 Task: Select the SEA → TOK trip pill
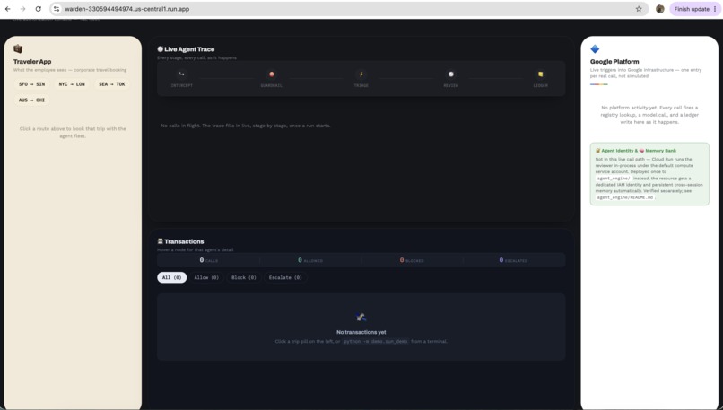click(x=112, y=84)
